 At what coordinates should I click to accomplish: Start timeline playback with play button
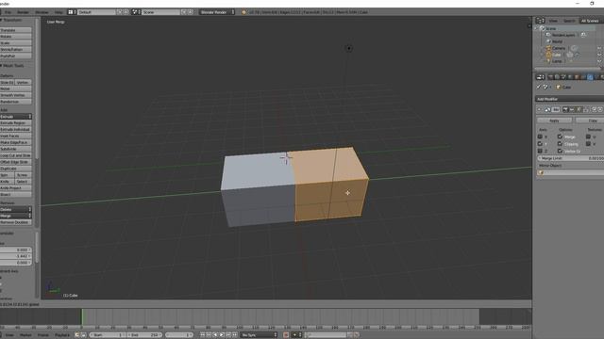coord(222,335)
